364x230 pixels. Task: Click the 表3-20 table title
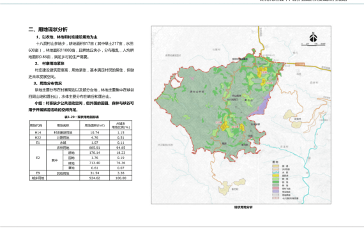tap(82, 117)
